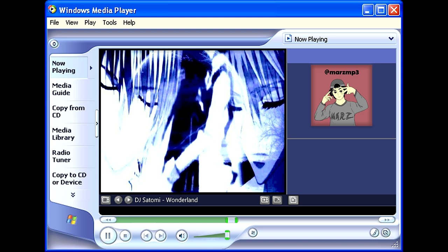Select next visualization arrow

pyautogui.click(x=128, y=200)
